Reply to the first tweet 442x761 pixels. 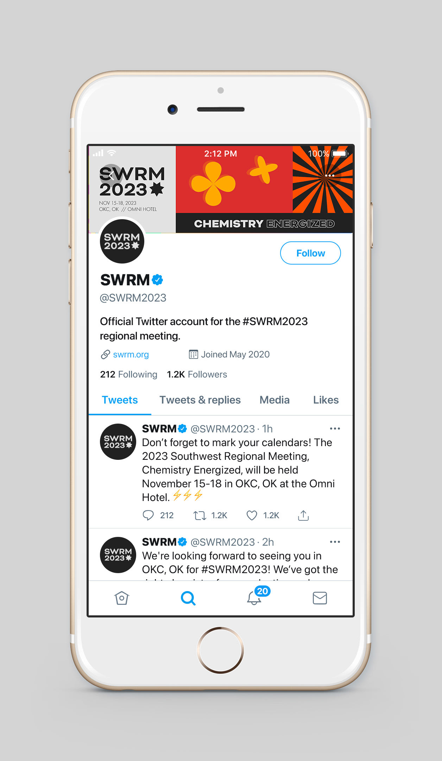(x=148, y=515)
